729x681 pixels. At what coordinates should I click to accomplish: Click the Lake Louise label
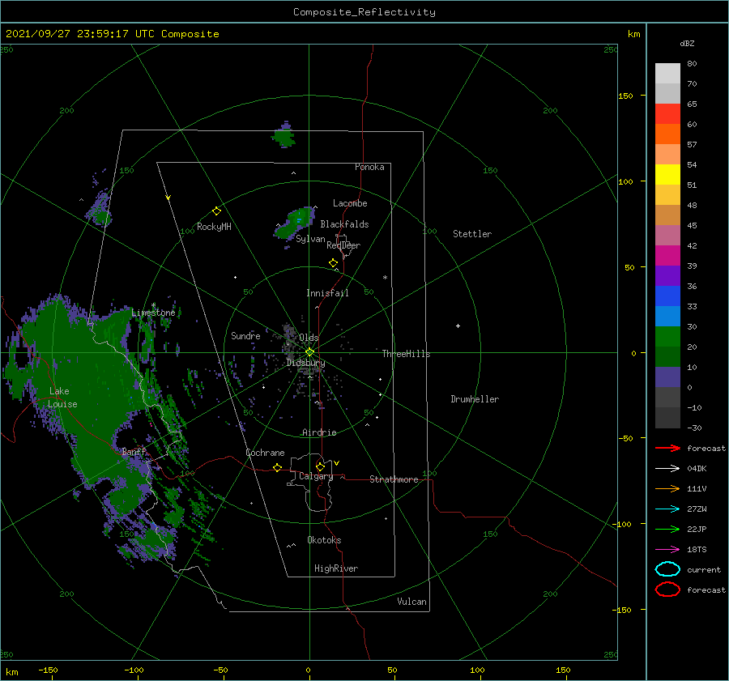pos(62,398)
